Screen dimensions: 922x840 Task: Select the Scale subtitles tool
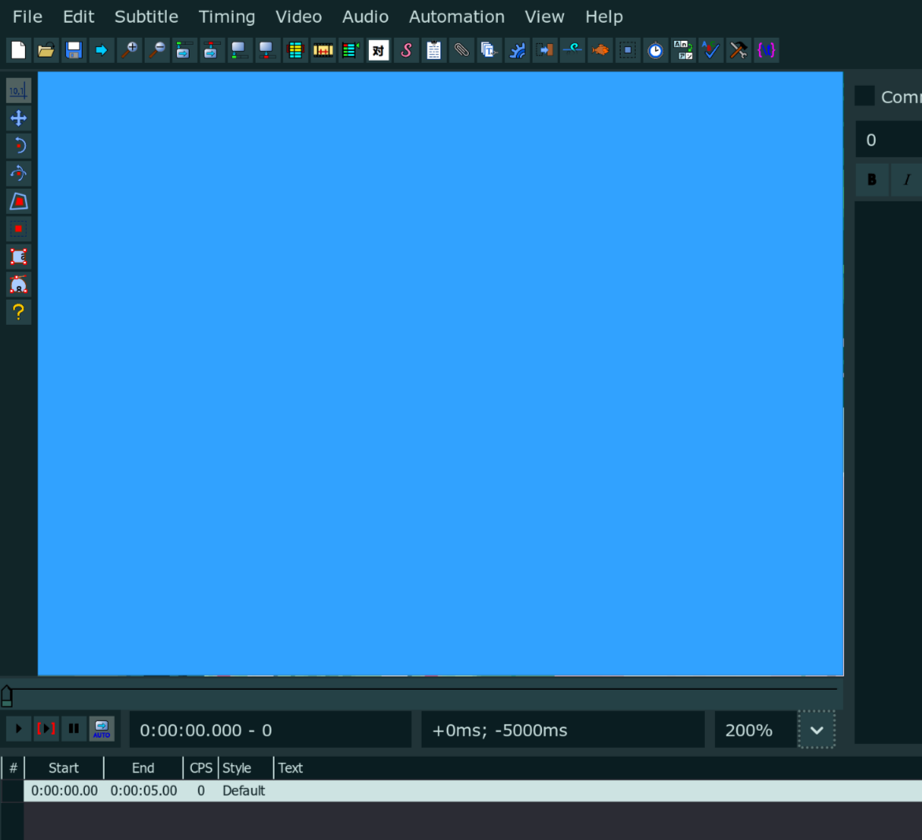coord(18,229)
